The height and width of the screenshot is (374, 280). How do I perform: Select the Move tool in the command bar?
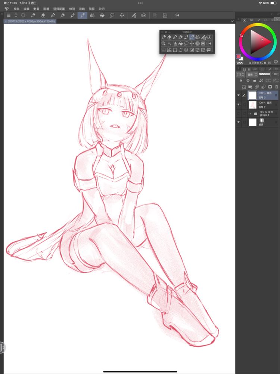122,15
